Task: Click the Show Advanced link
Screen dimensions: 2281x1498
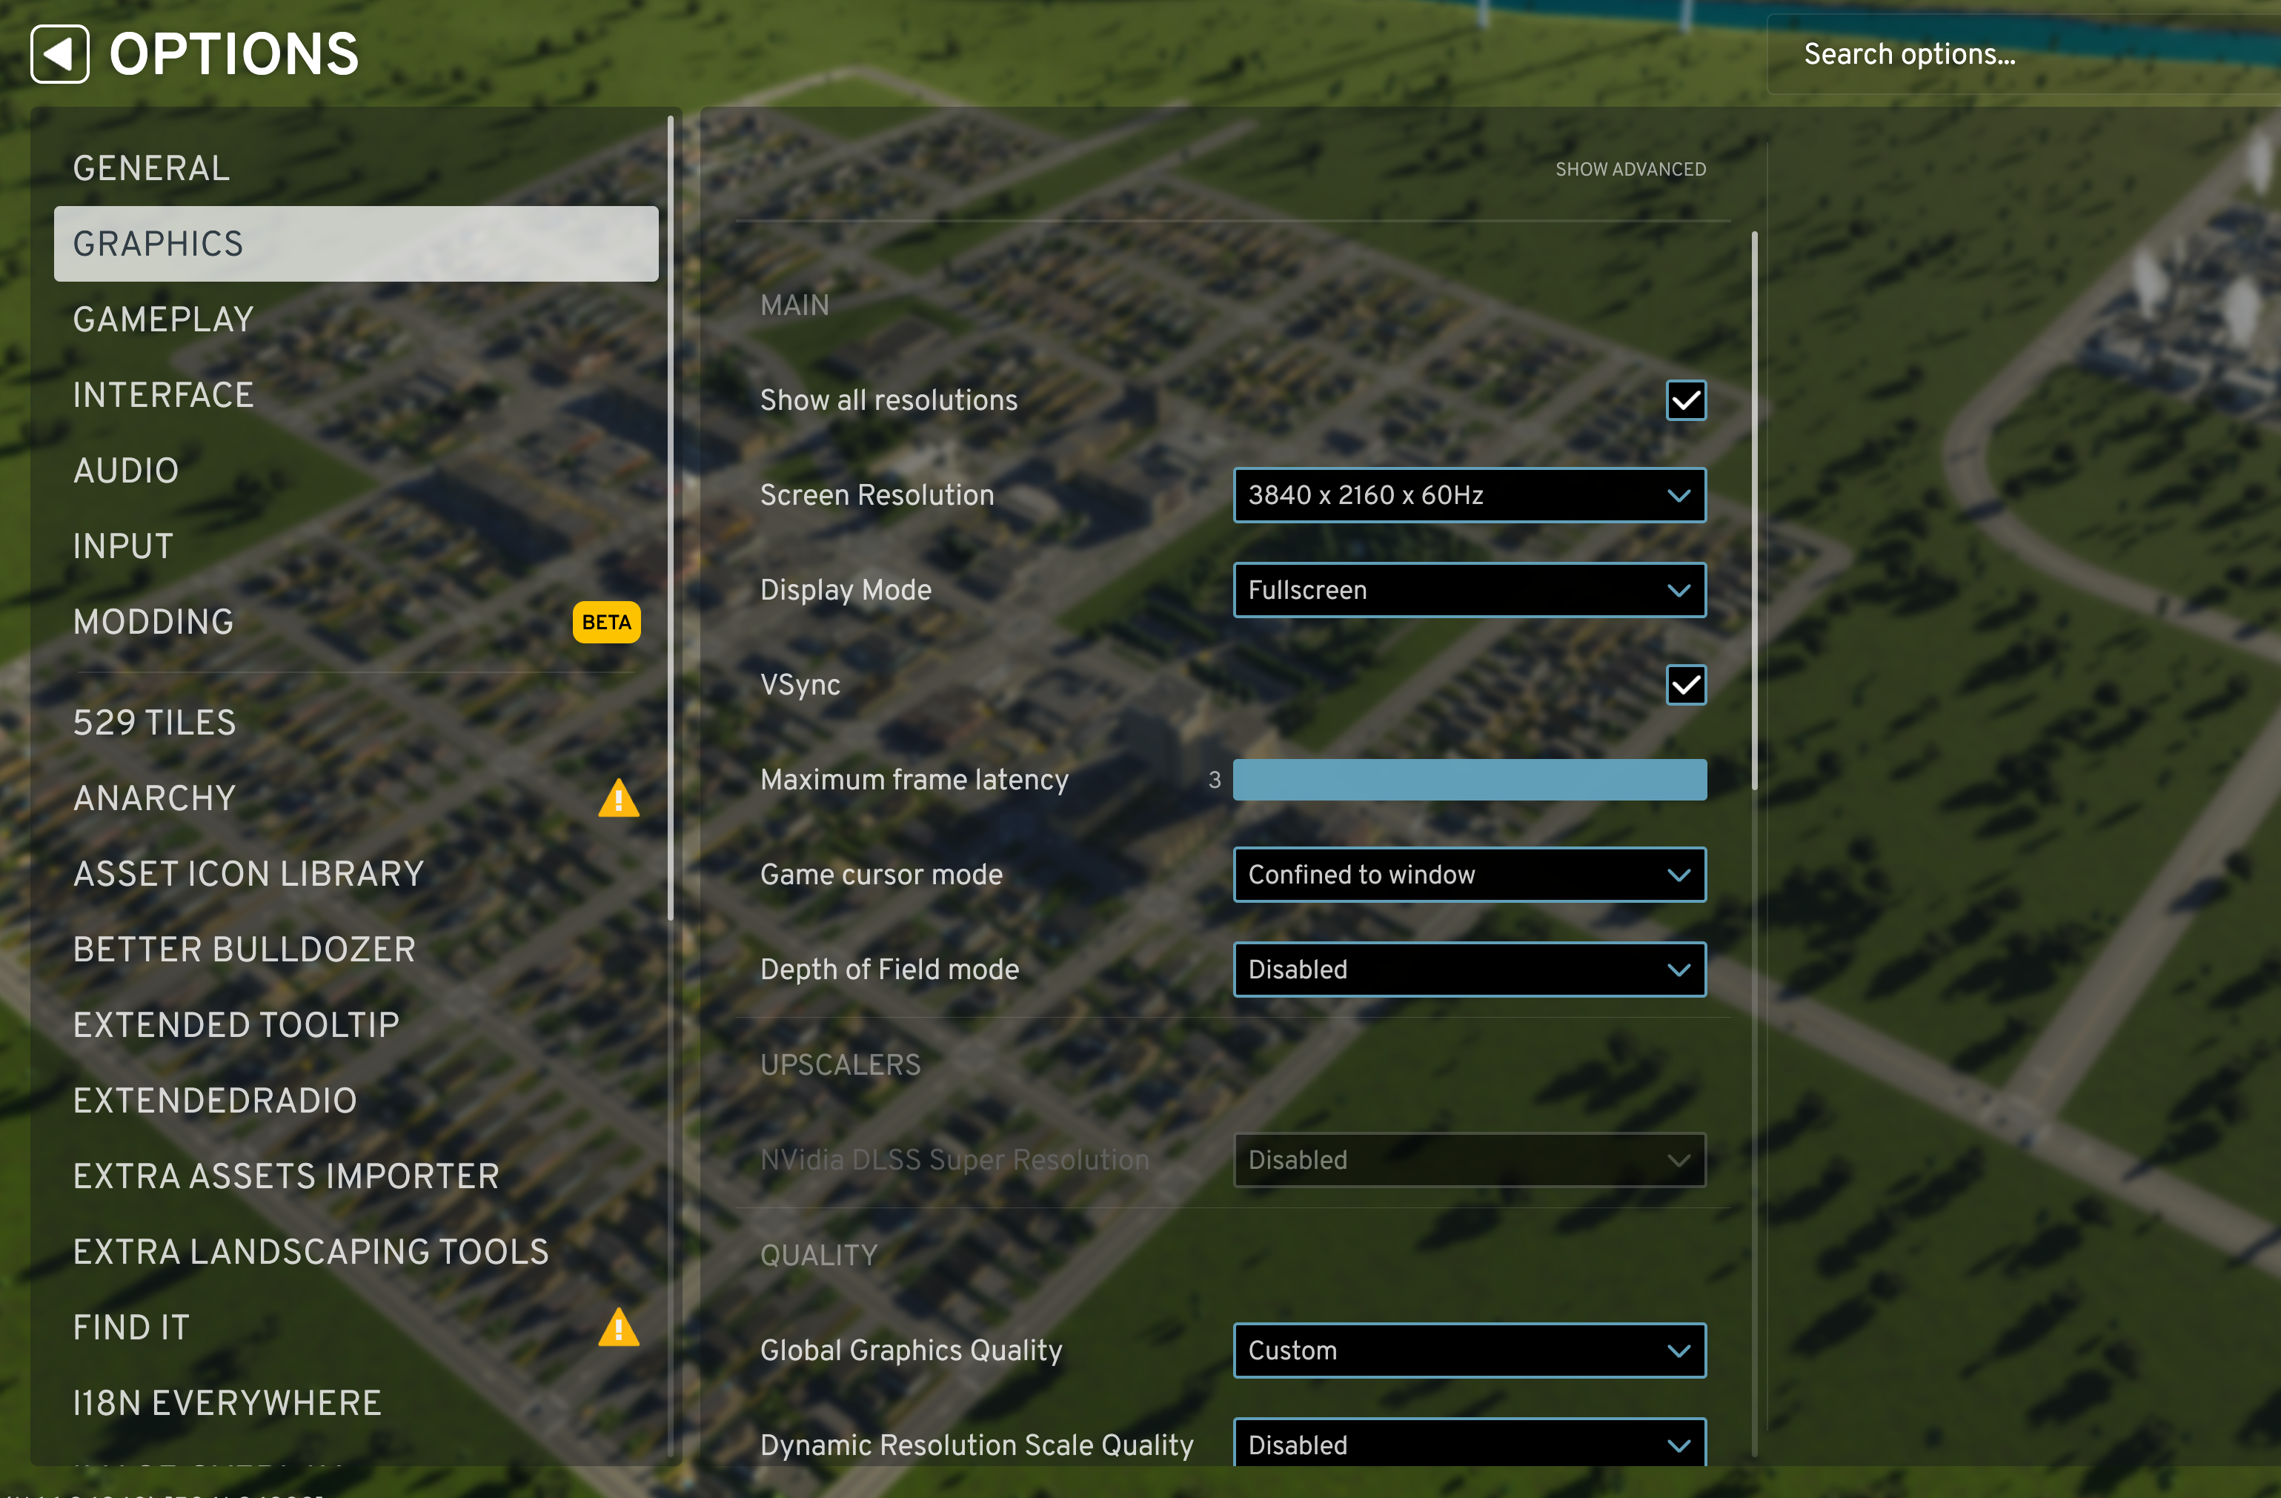Action: click(1630, 170)
